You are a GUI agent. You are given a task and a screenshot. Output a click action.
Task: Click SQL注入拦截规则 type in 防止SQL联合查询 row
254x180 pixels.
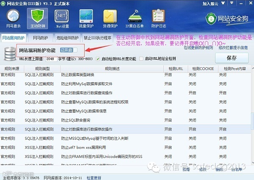click(39, 120)
